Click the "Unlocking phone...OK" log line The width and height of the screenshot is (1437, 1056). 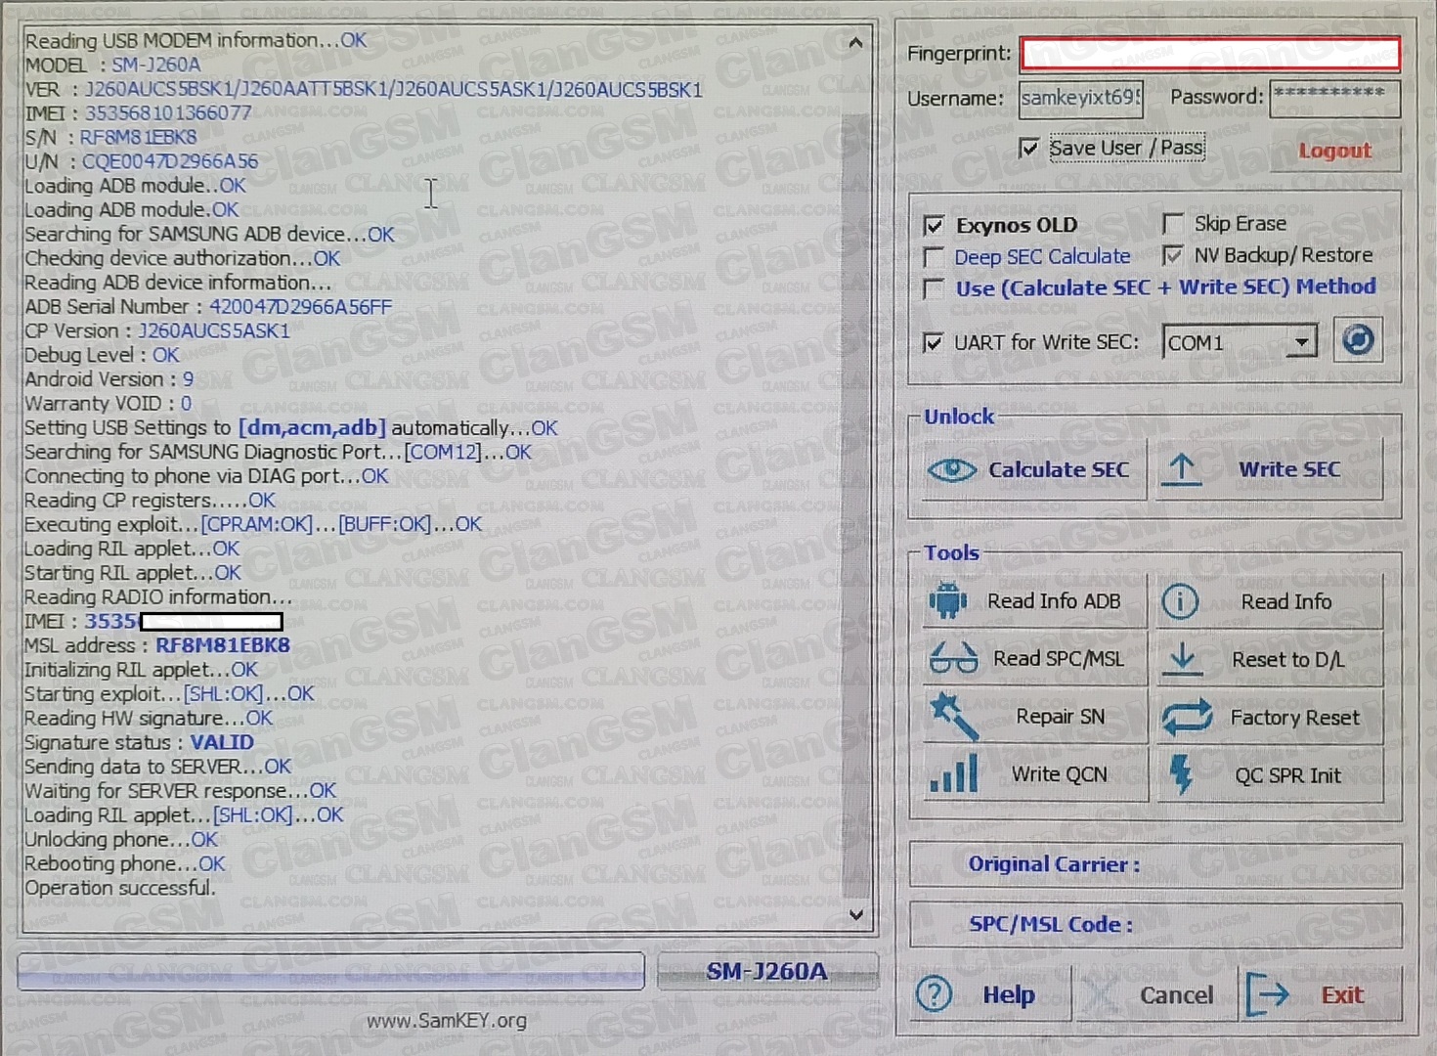click(121, 839)
